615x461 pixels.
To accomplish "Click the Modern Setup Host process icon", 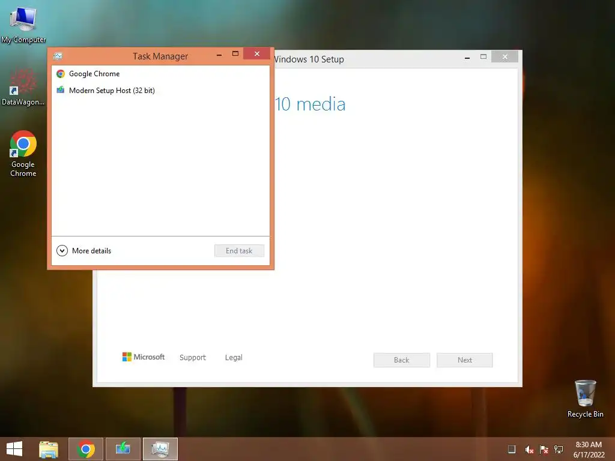I will coord(61,90).
